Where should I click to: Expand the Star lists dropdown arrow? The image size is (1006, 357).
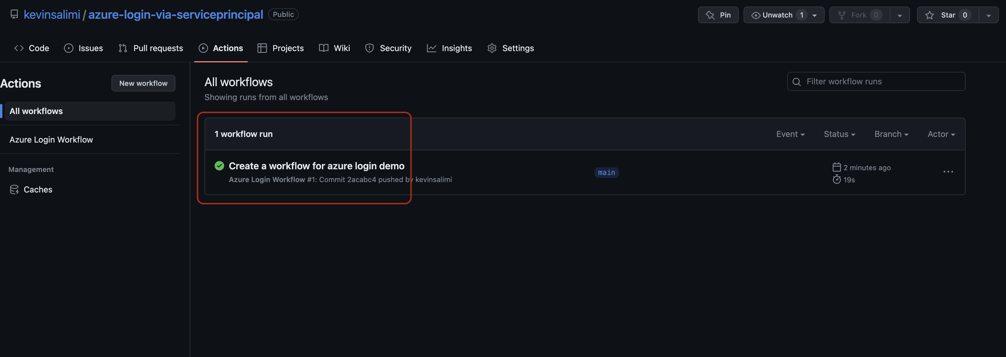pyautogui.click(x=988, y=15)
